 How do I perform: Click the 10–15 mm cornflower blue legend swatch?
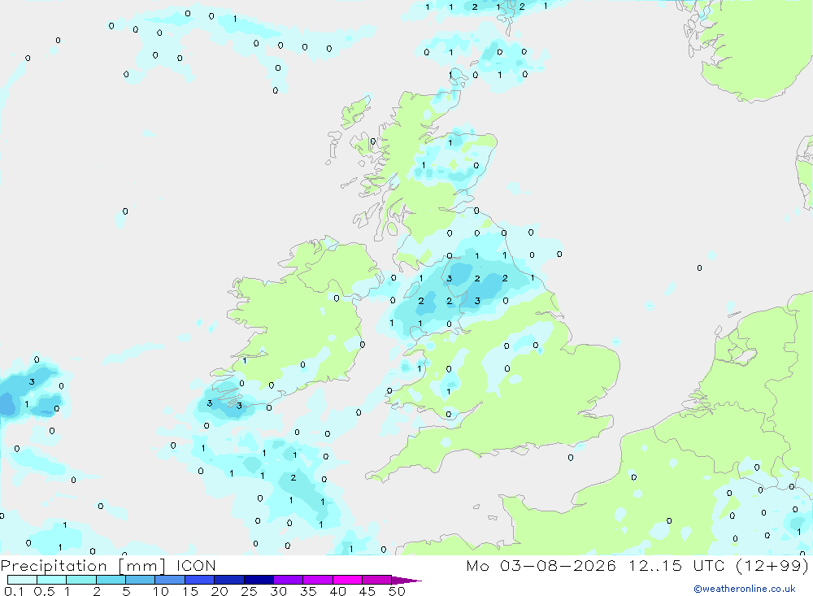(170, 580)
